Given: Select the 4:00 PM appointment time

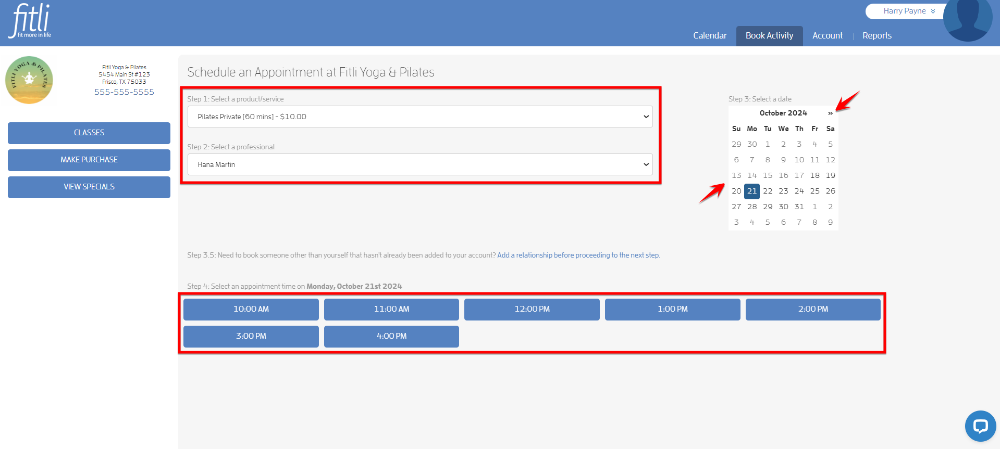Looking at the screenshot, I should click(x=391, y=336).
